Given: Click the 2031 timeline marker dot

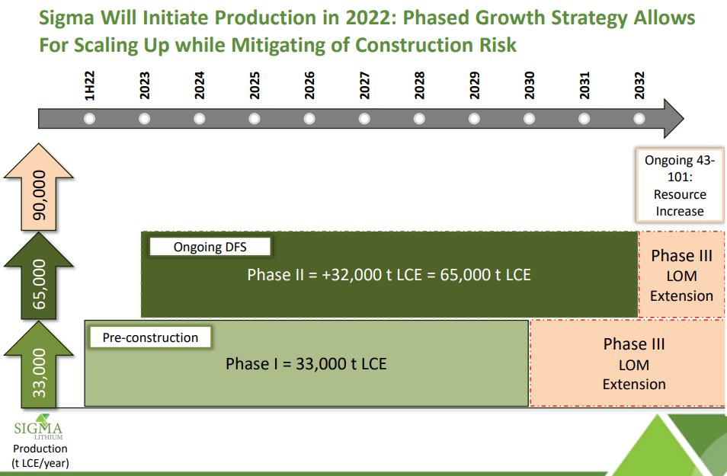Looking at the screenshot, I should pos(584,119).
